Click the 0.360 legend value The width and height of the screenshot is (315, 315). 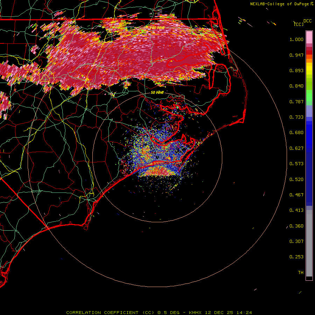[x=296, y=226]
